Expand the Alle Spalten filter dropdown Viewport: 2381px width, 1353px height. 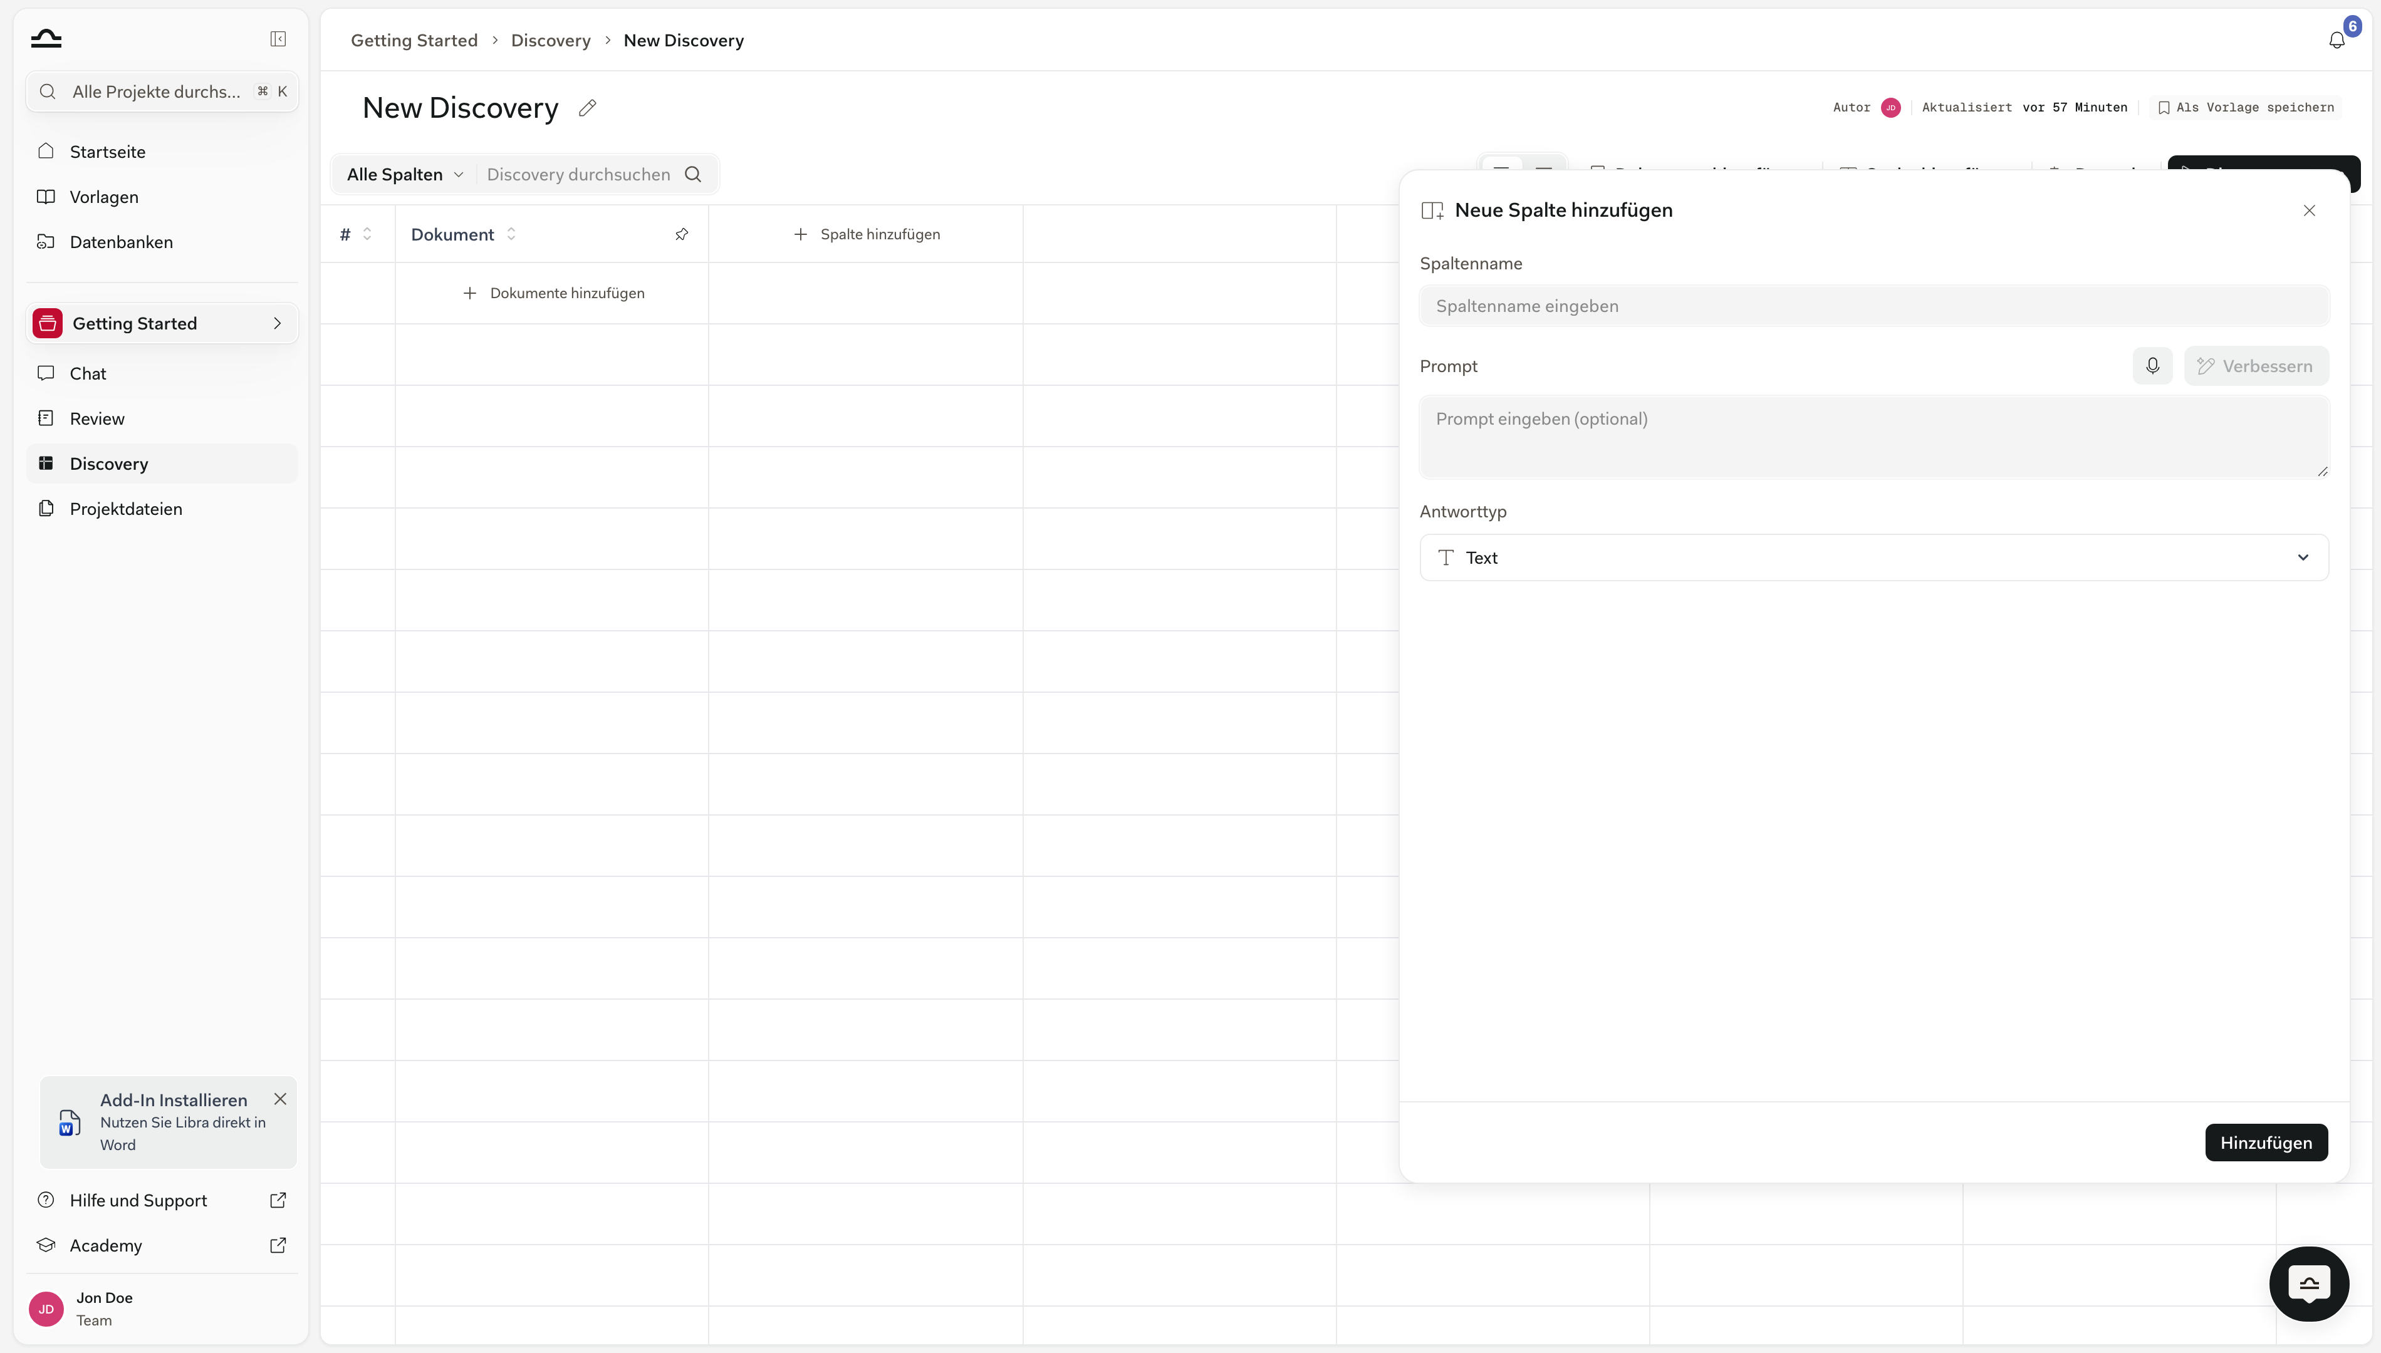405,174
